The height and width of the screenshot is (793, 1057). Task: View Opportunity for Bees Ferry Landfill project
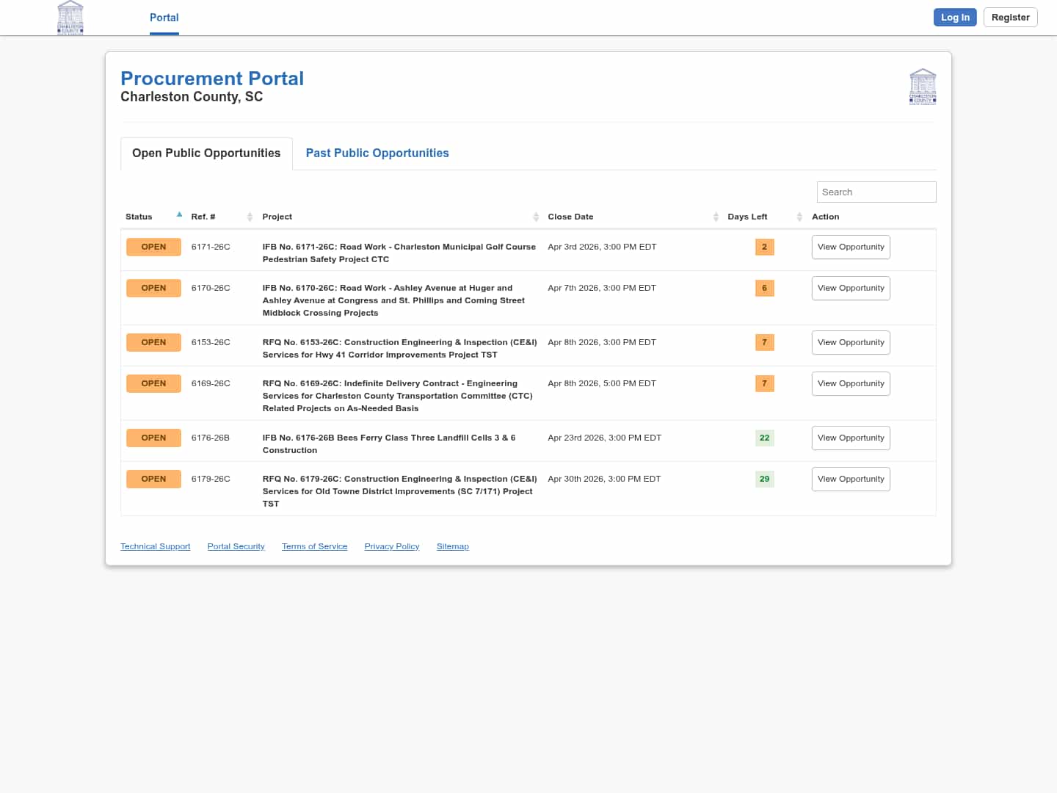tap(851, 438)
